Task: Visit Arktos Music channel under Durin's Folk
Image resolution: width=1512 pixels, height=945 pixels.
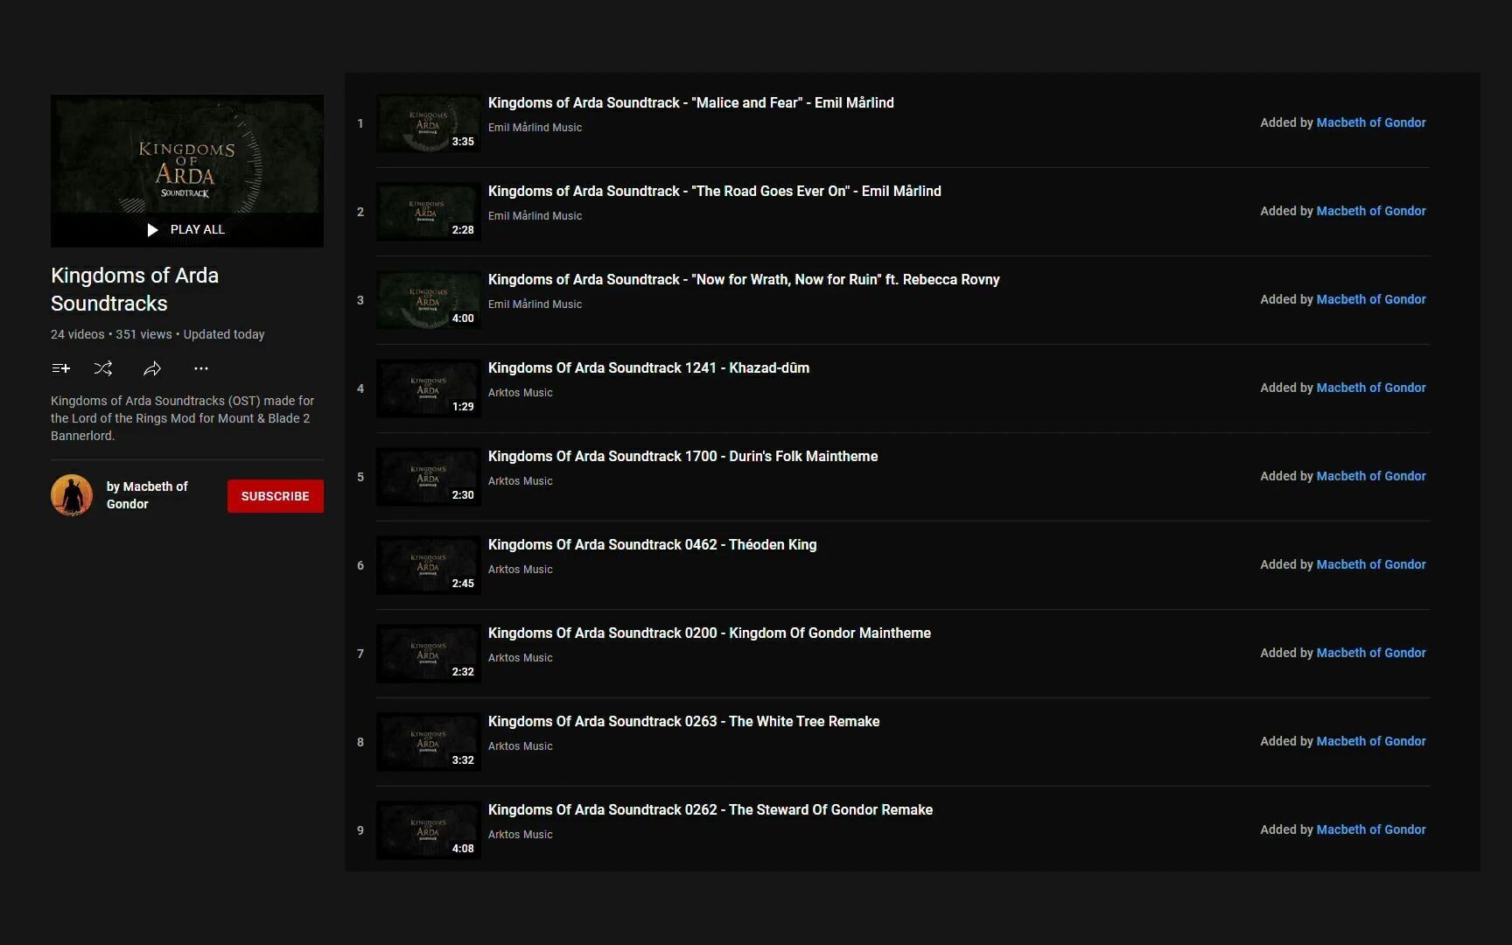Action: 521,481
